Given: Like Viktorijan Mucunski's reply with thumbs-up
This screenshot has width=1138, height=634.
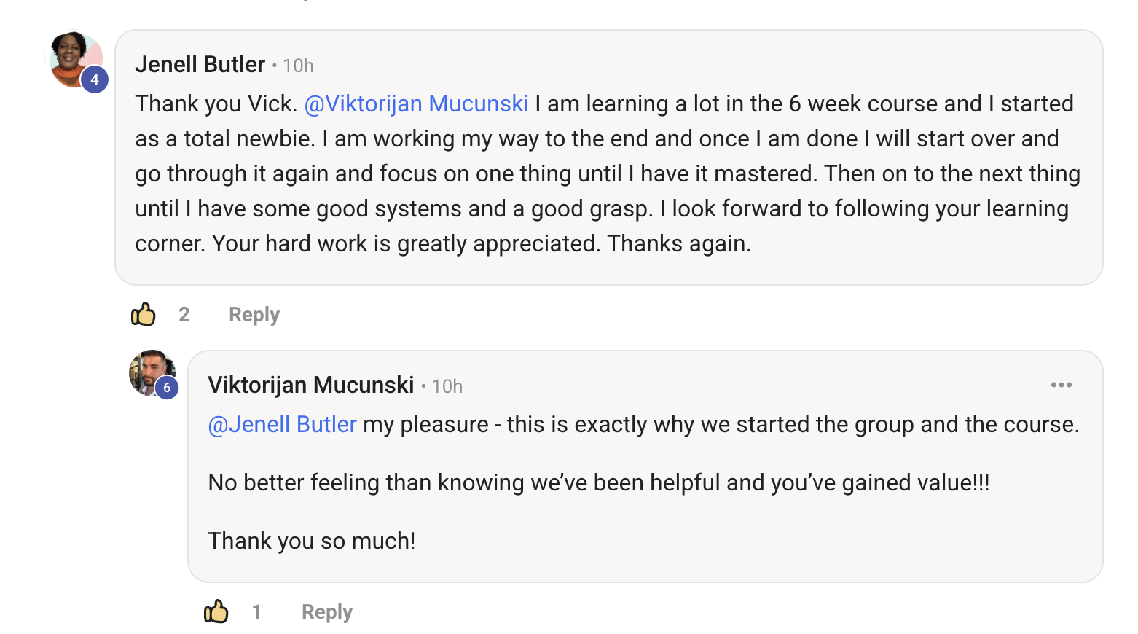Looking at the screenshot, I should (216, 611).
